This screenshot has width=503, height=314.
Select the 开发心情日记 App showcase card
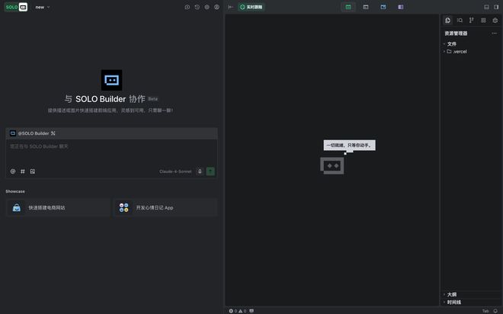(x=165, y=207)
